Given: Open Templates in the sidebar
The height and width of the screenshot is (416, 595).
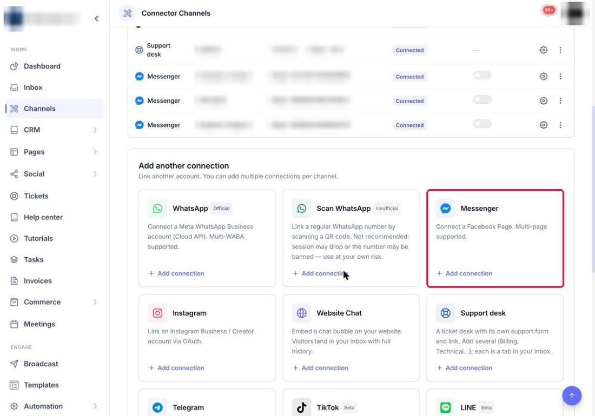Looking at the screenshot, I should [x=41, y=385].
